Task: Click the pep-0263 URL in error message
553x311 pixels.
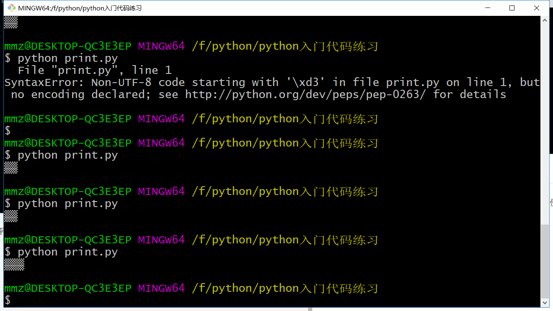Action: pos(306,95)
